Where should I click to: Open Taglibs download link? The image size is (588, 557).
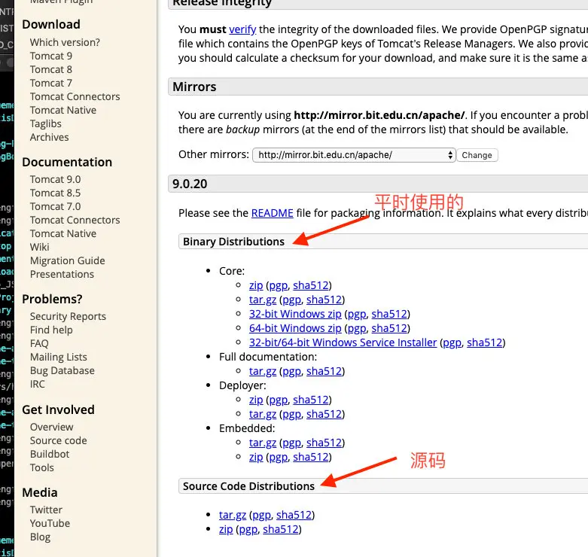coord(46,123)
